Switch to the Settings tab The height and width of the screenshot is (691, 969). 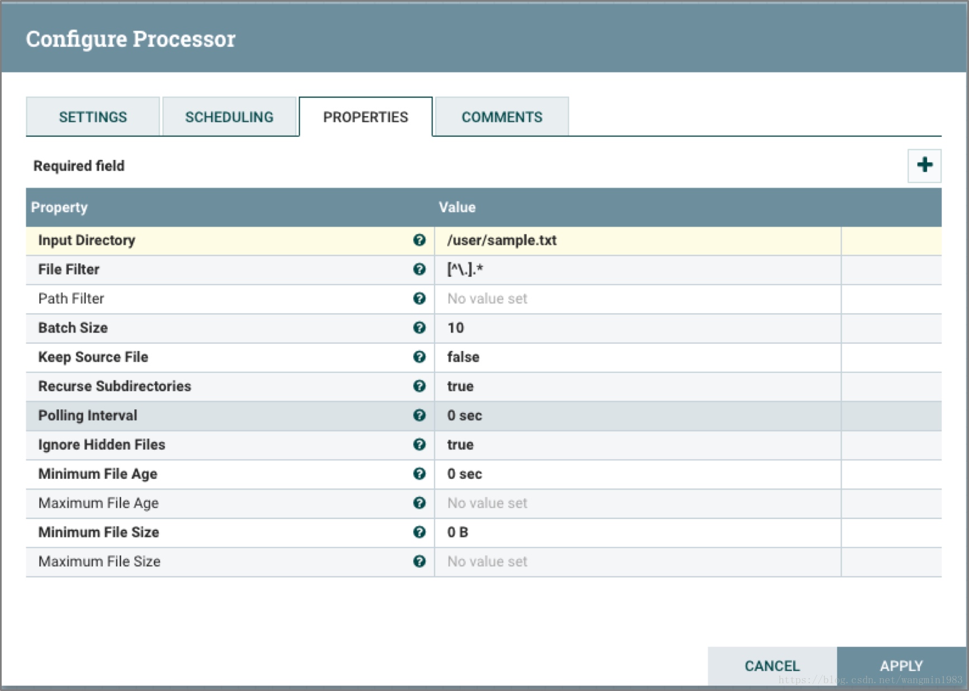click(93, 117)
